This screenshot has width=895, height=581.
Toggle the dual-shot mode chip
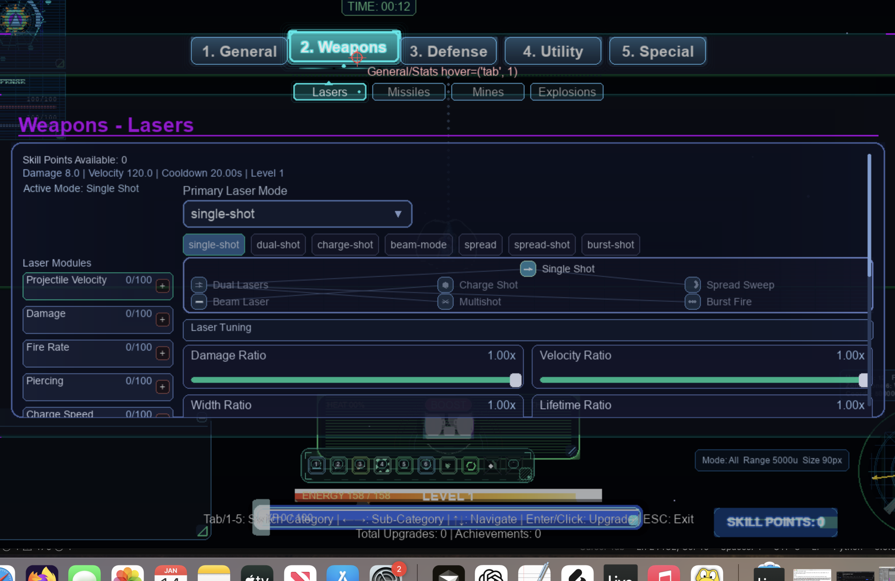point(278,245)
